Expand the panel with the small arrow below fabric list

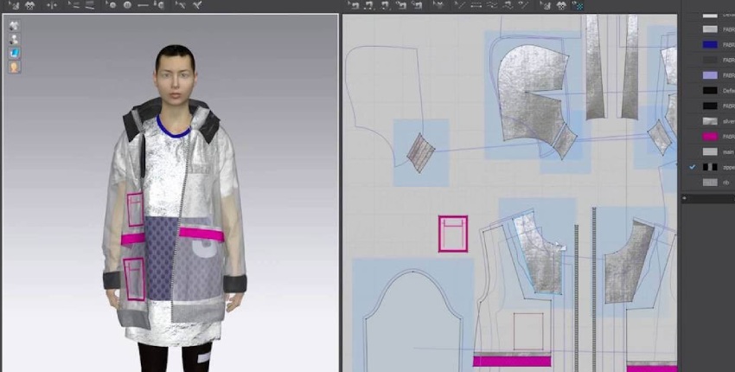(685, 198)
